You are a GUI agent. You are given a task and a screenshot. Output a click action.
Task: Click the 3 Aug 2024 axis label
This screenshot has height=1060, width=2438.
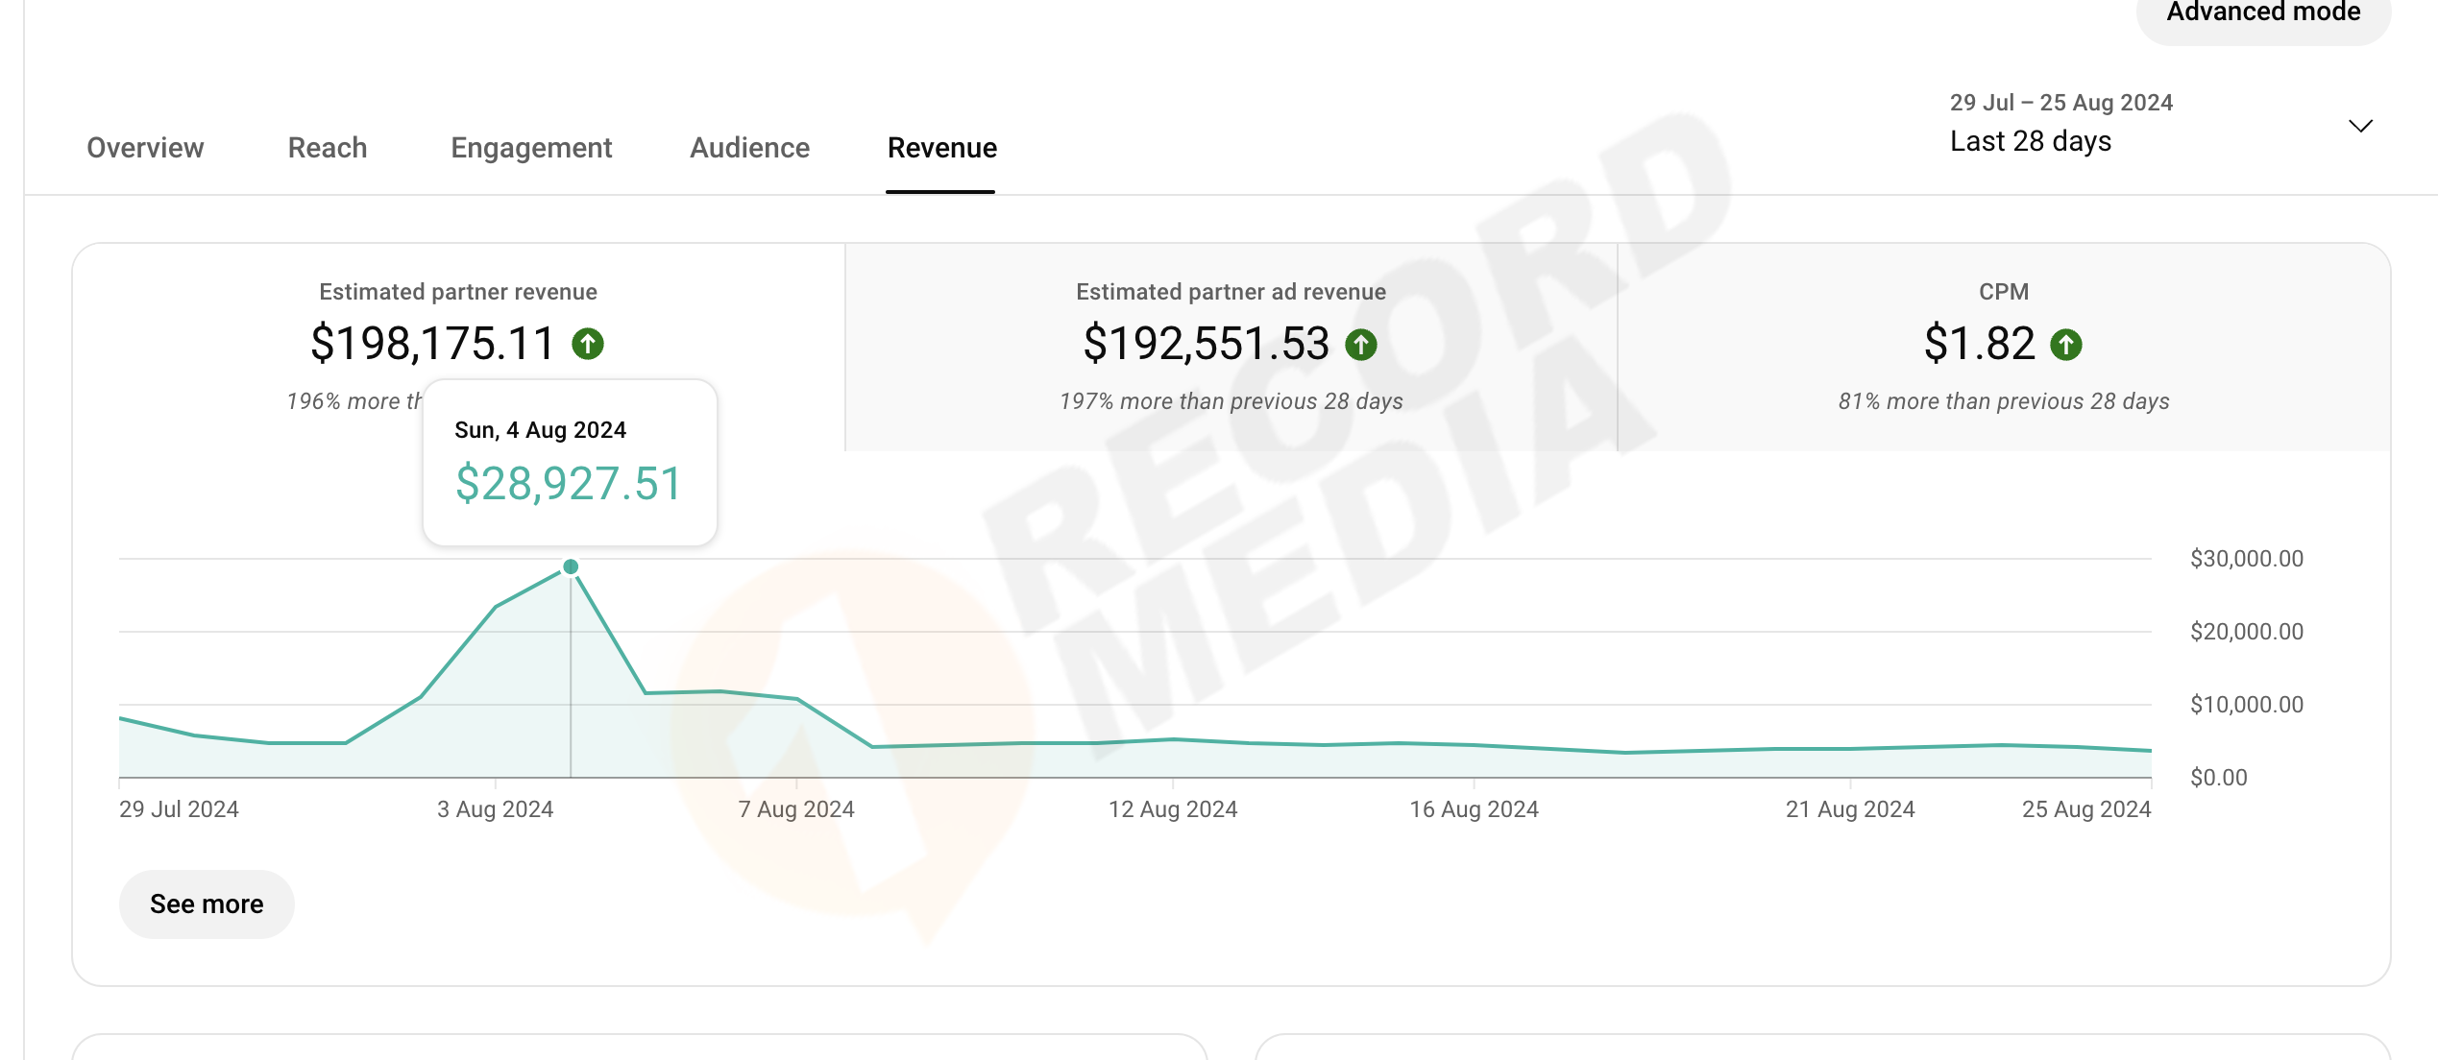tap(495, 809)
